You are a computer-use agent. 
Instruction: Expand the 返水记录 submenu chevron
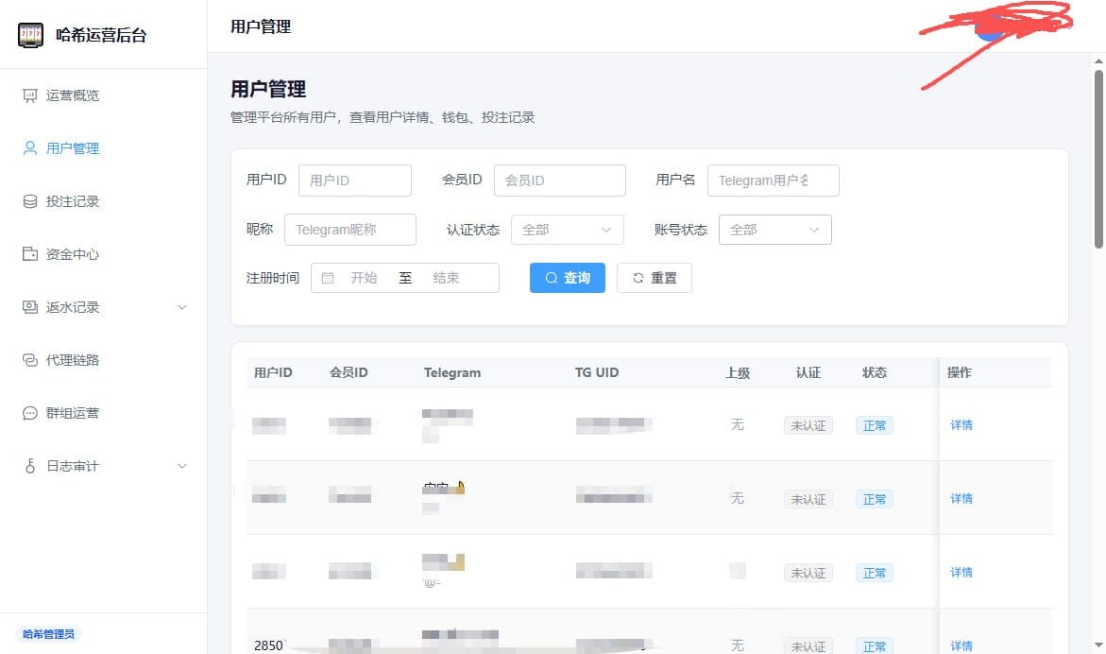click(182, 307)
